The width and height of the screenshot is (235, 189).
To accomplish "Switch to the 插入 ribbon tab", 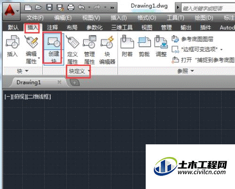I will click(x=32, y=28).
